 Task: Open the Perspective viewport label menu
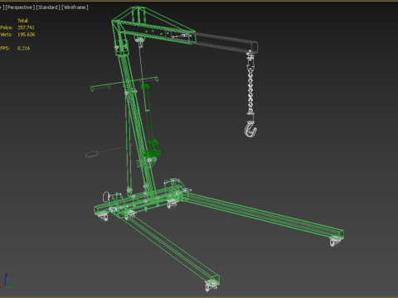[x=20, y=7]
